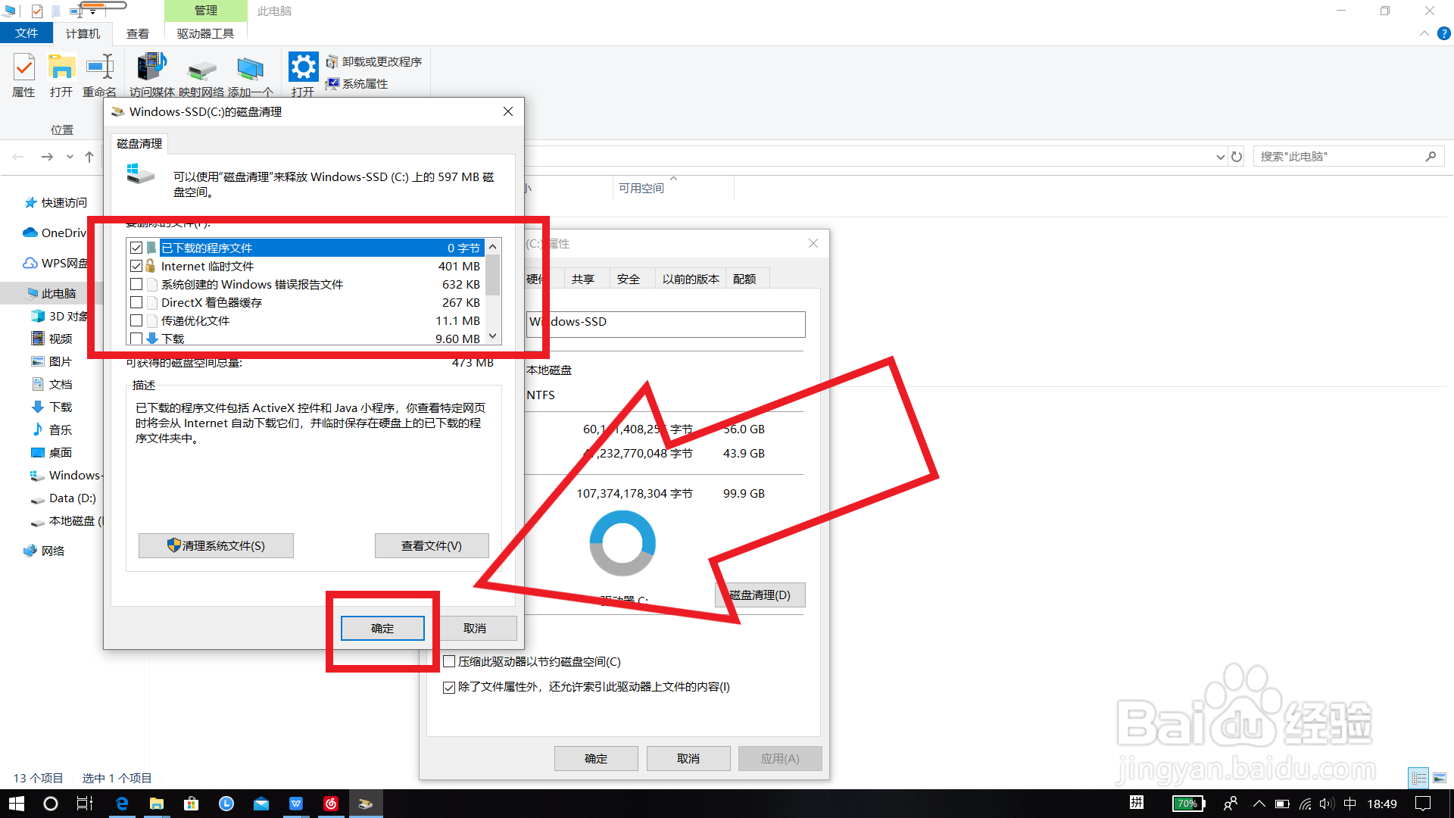
Task: Toggle compress this drive (压缩此驱动器) checkbox
Action: tap(449, 661)
